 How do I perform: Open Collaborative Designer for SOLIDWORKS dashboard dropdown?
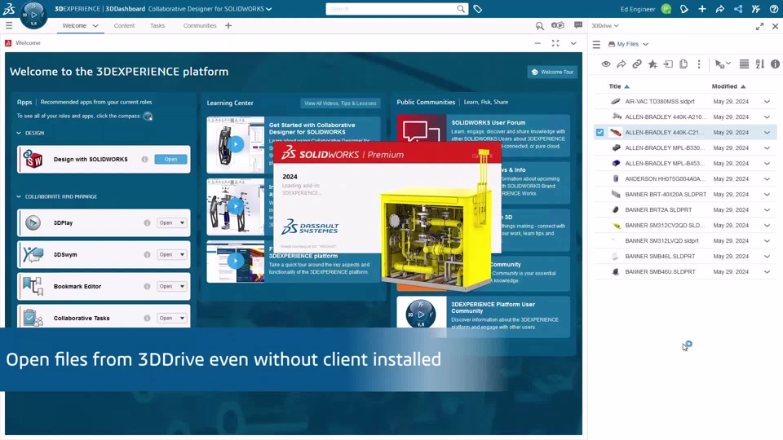pyautogui.click(x=268, y=9)
